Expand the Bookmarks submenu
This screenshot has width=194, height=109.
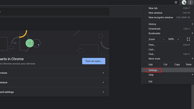pyautogui.click(x=168, y=33)
